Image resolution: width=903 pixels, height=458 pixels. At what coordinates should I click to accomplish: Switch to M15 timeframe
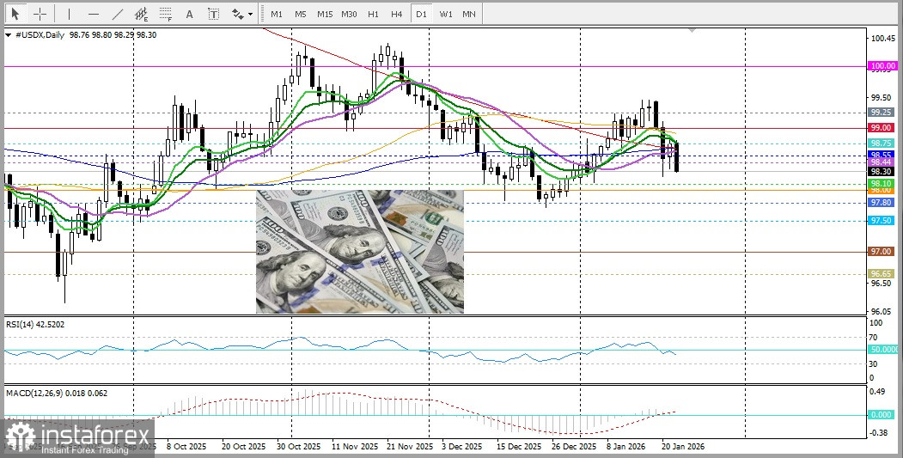[325, 14]
